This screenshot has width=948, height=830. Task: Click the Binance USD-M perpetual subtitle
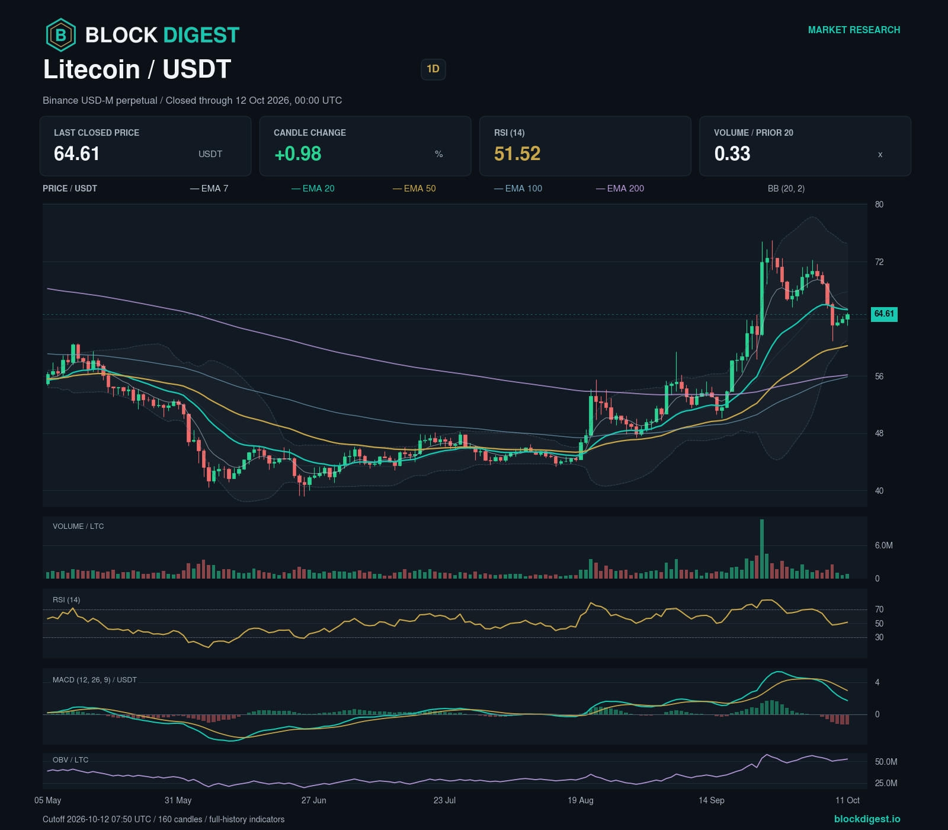pos(192,100)
